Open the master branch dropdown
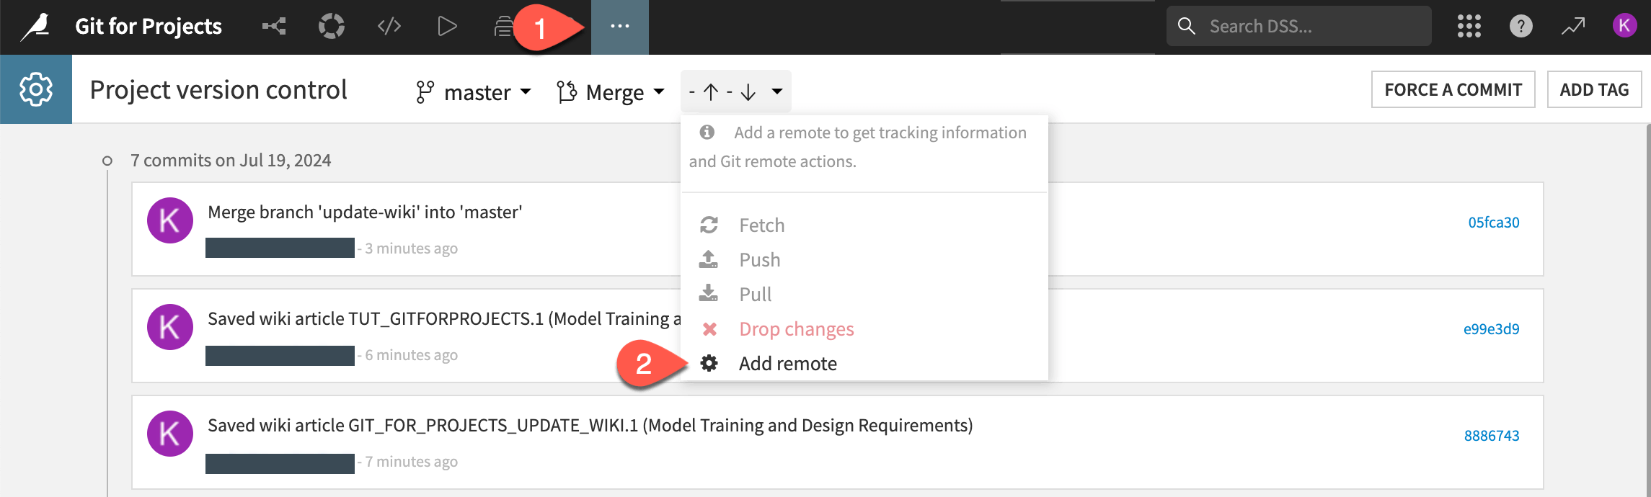 coord(474,92)
